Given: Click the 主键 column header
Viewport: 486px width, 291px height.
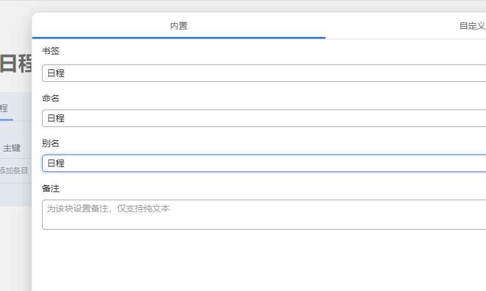Looking at the screenshot, I should click(x=12, y=148).
